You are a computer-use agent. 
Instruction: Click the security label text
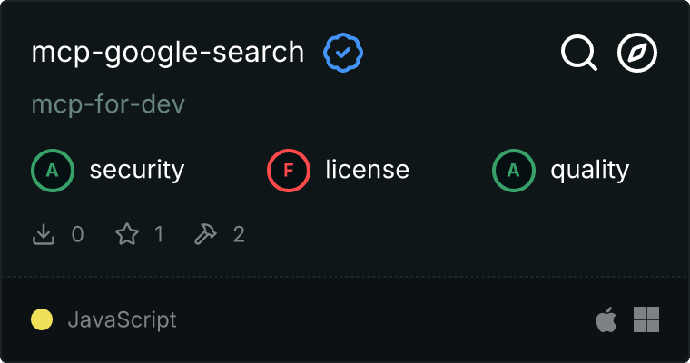coord(137,170)
